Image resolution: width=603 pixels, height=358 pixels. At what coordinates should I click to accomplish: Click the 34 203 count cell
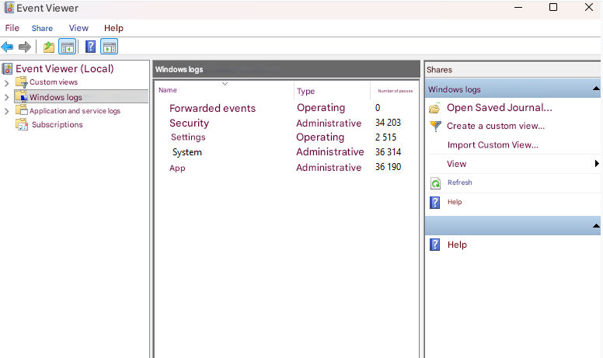(388, 123)
